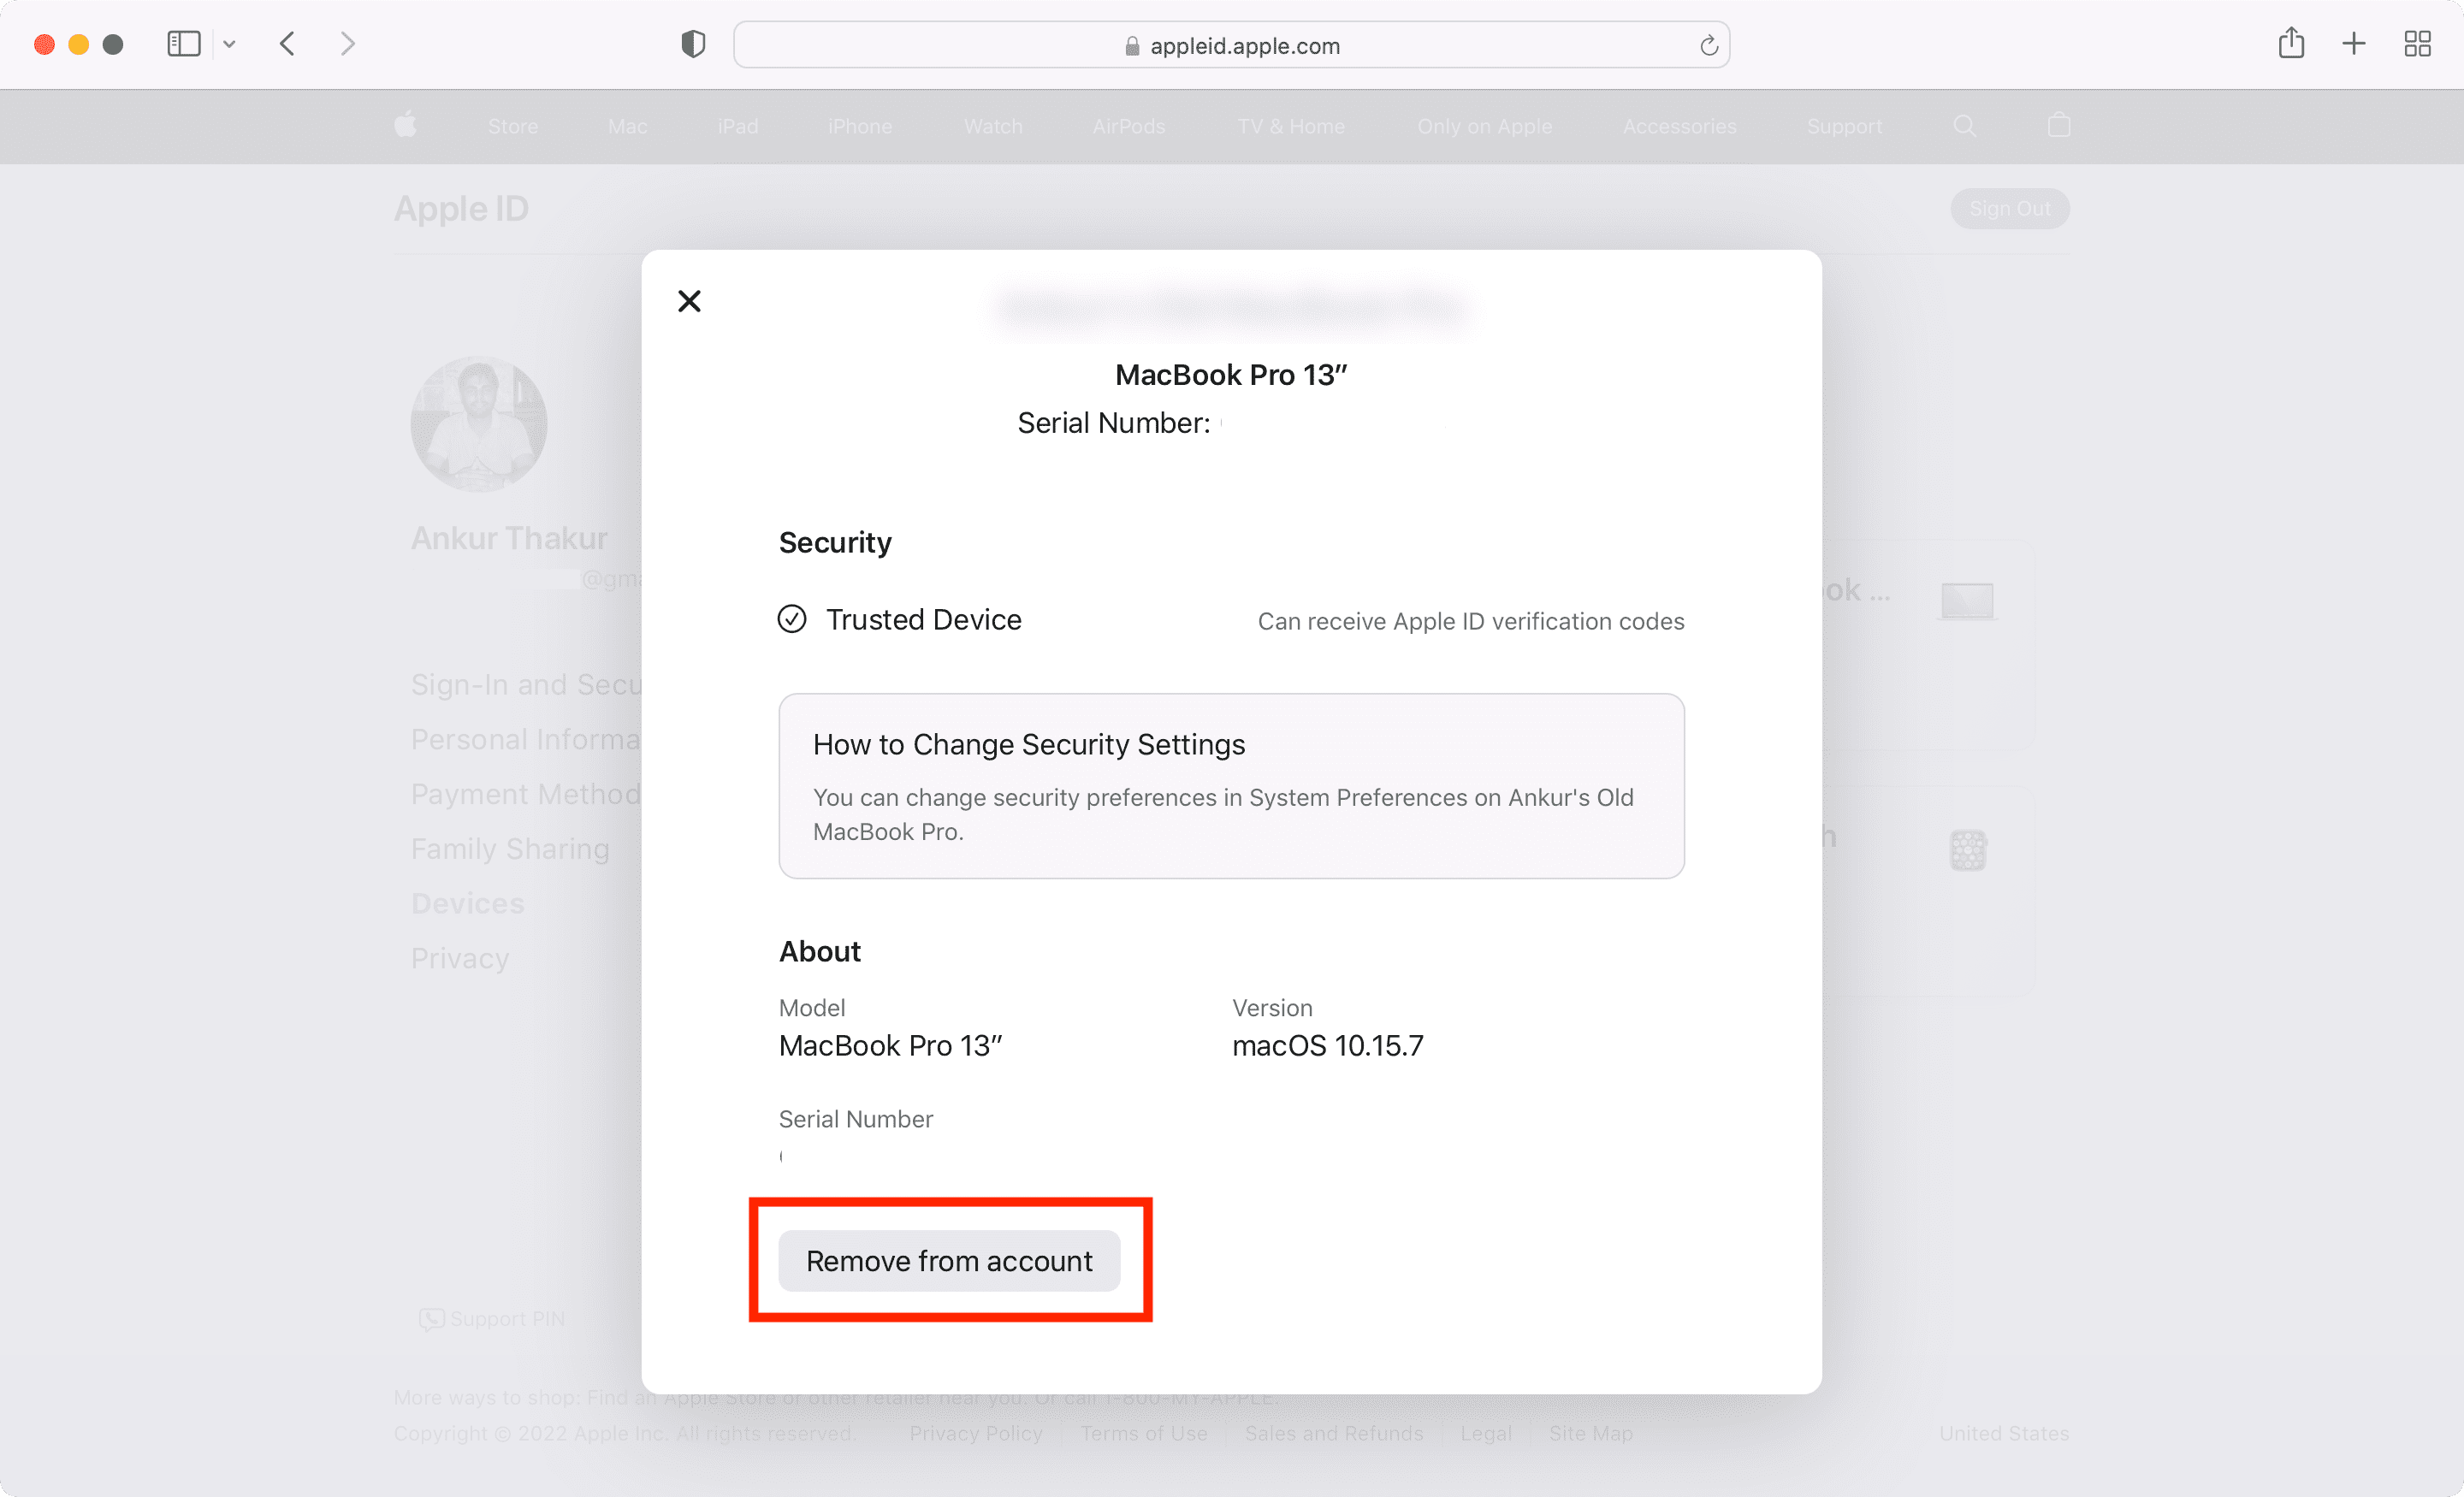Open Family Sharing section

(x=510, y=848)
